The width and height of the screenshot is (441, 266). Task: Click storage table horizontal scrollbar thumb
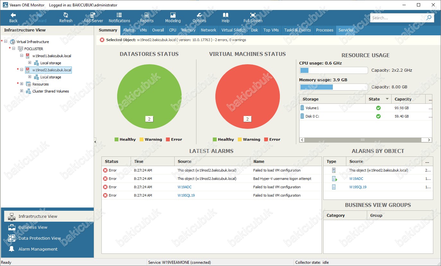point(363,140)
